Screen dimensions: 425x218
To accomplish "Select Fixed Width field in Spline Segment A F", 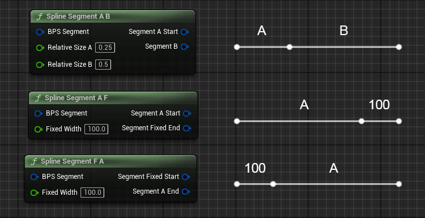I will pos(96,129).
